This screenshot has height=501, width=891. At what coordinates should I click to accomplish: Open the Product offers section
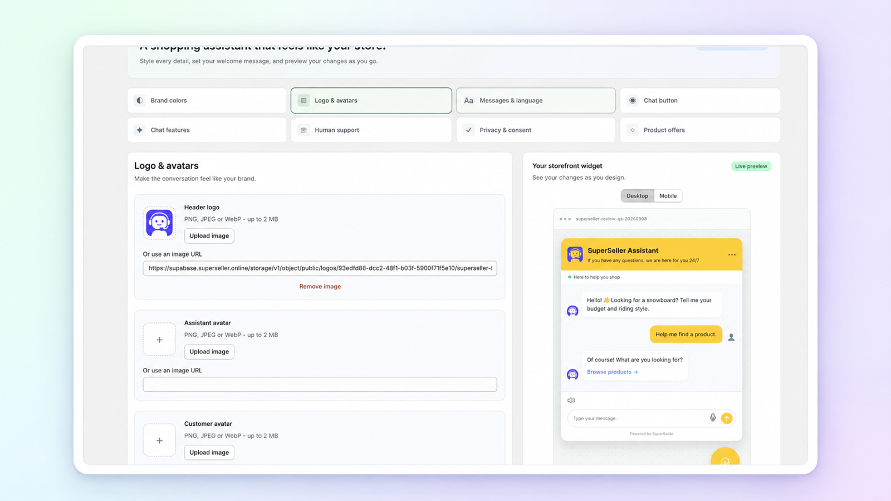[700, 130]
